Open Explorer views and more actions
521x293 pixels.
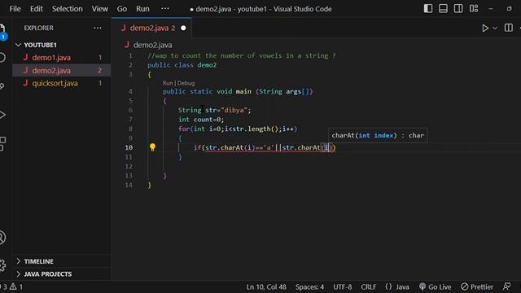click(x=98, y=28)
